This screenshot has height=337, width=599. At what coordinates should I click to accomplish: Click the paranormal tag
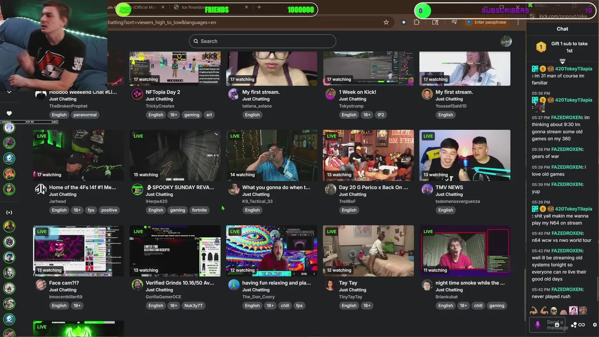[x=85, y=115]
